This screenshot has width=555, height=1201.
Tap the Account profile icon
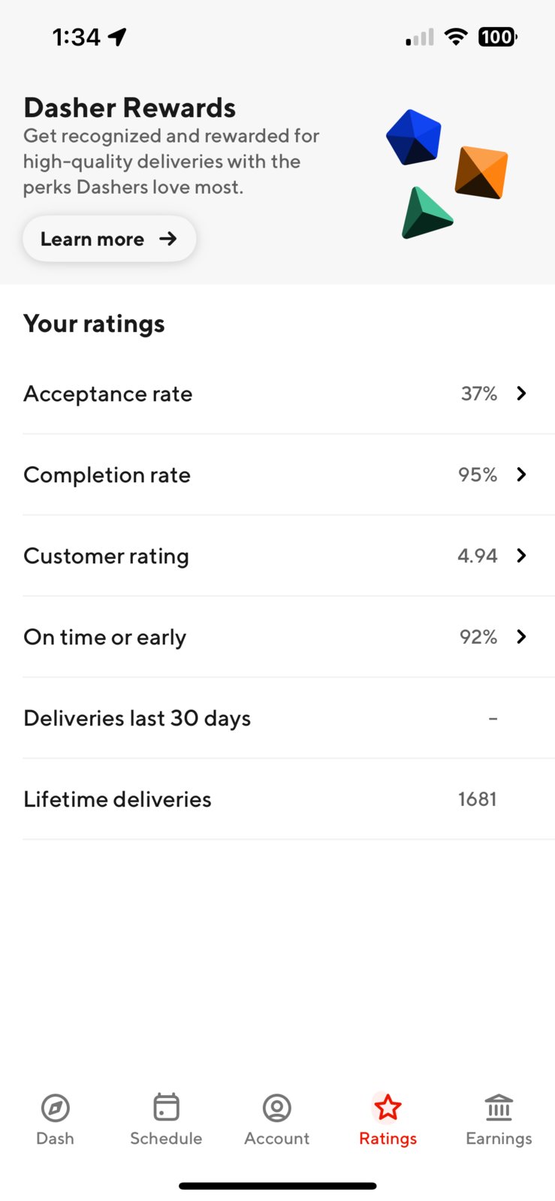(x=277, y=1107)
